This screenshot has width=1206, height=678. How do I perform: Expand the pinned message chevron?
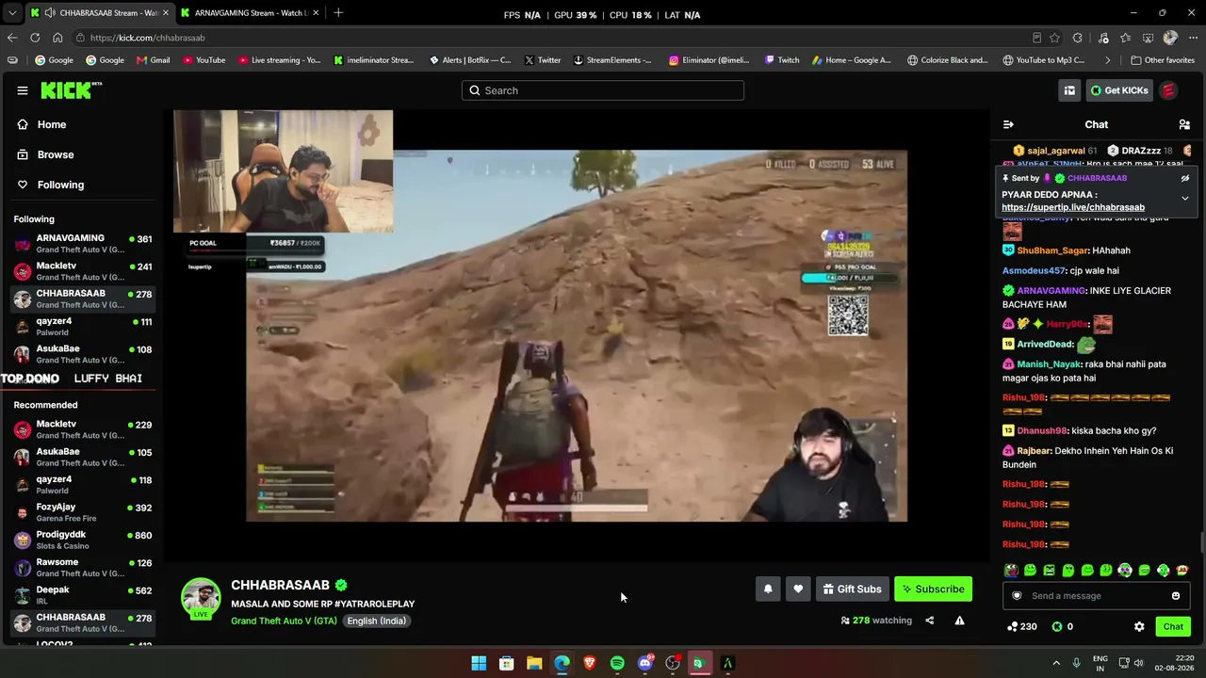1185,199
